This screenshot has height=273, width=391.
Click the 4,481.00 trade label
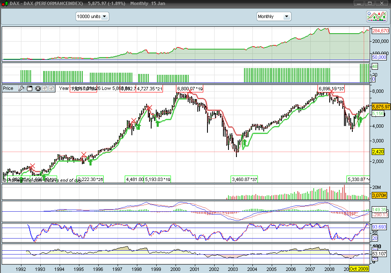[134, 179]
